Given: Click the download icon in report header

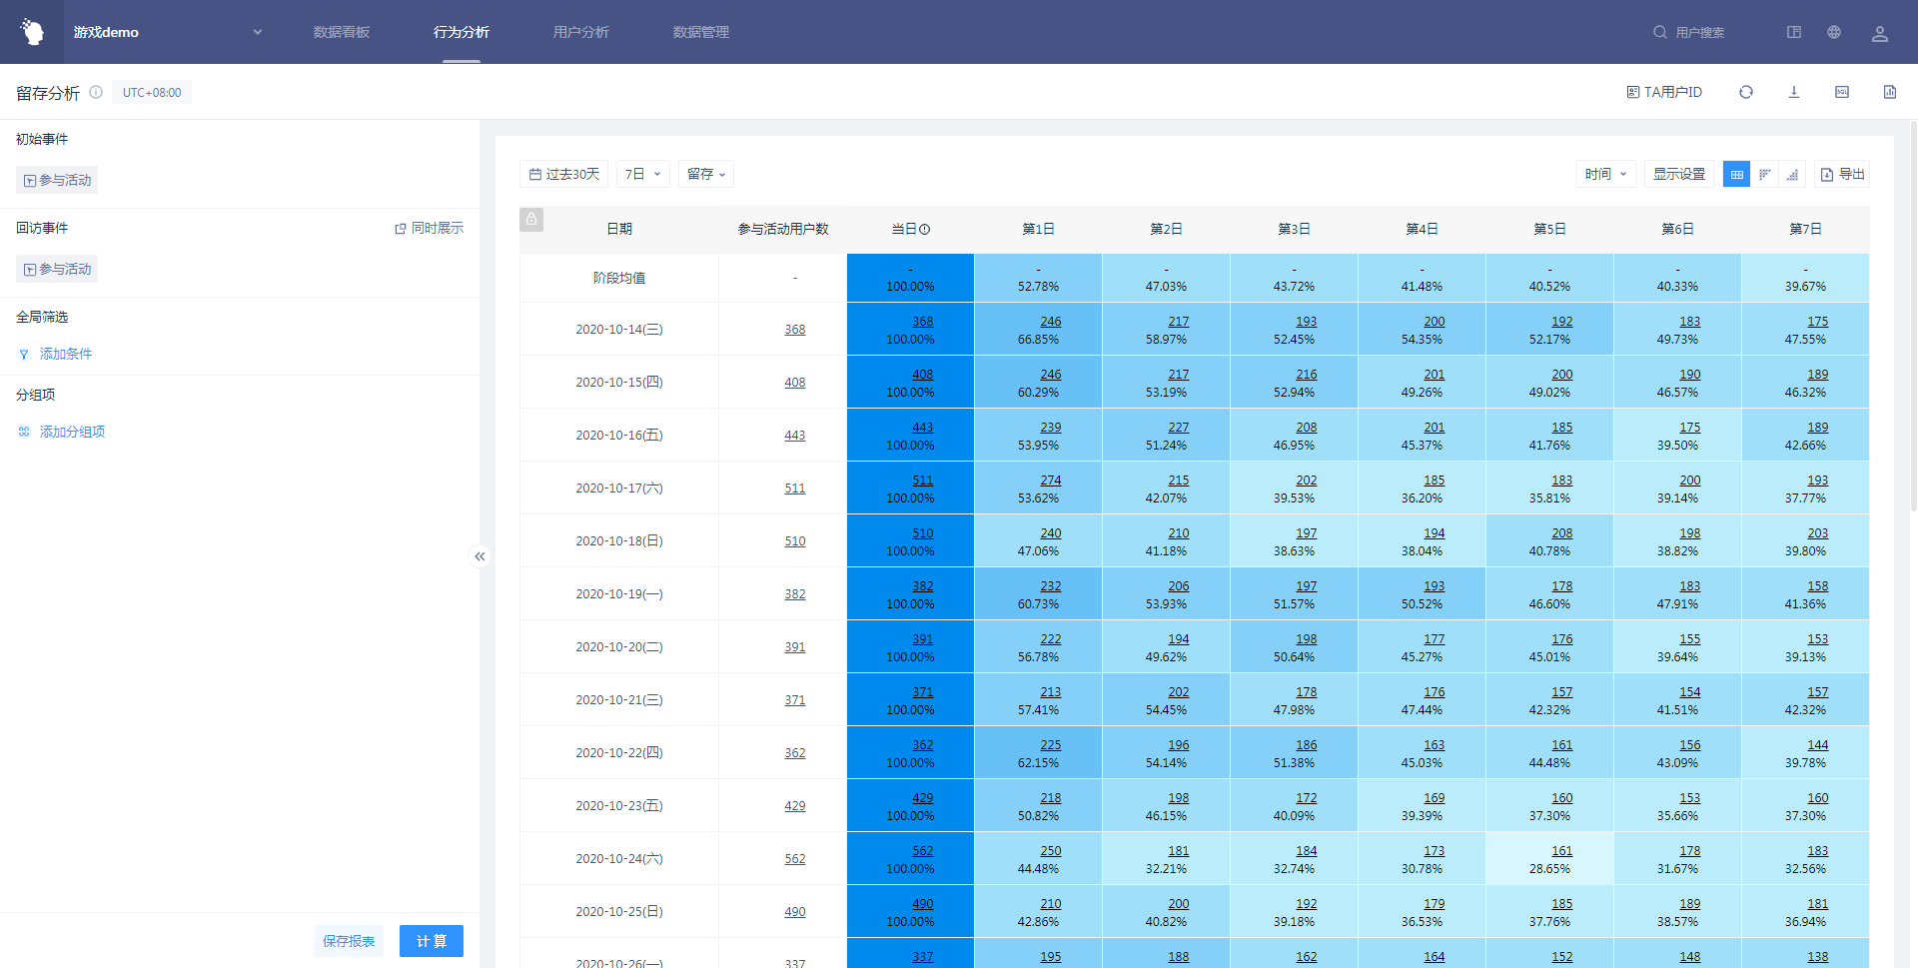Looking at the screenshot, I should (x=1793, y=92).
